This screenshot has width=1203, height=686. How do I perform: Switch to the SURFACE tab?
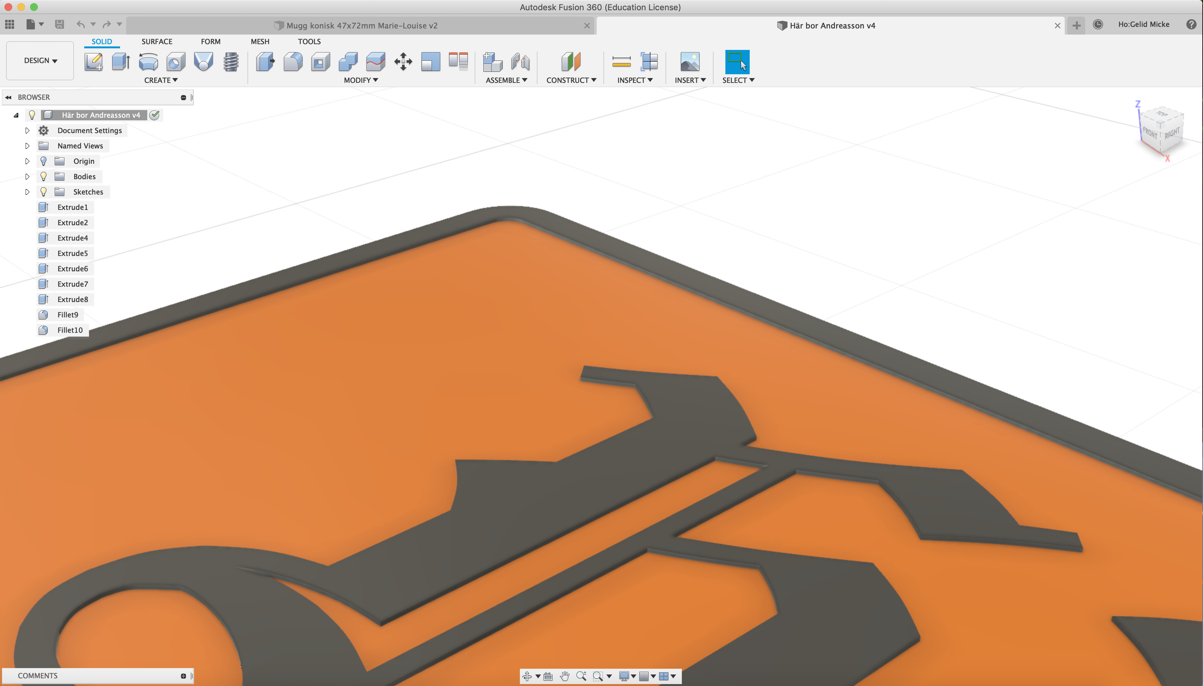(157, 42)
